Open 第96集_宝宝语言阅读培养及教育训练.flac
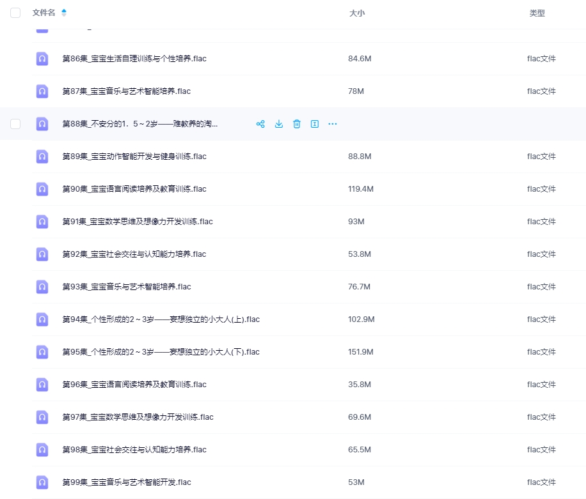The image size is (586, 499). [134, 385]
